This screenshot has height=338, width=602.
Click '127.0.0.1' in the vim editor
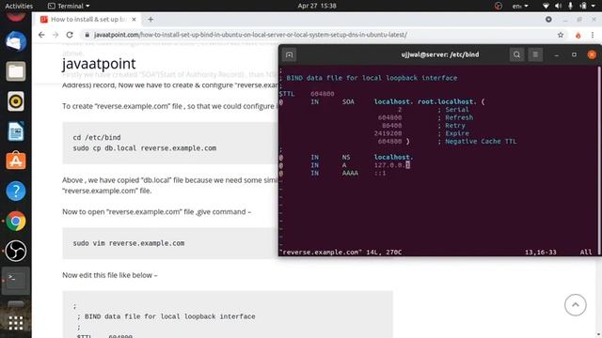392,165
